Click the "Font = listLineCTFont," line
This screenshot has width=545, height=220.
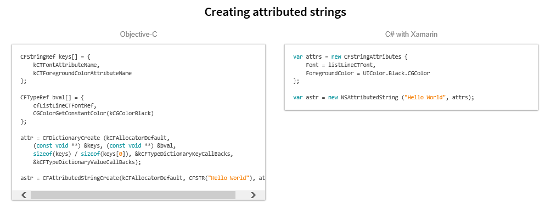point(341,65)
